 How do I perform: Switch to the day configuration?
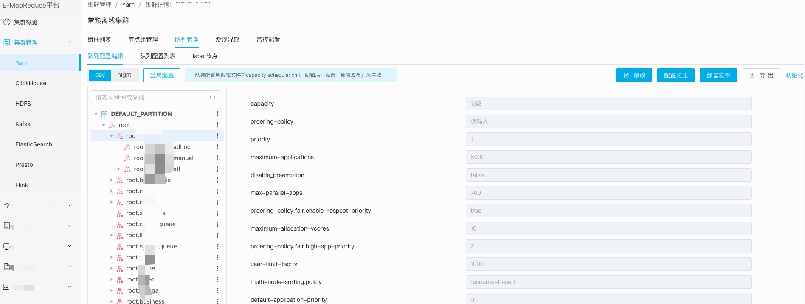click(100, 75)
